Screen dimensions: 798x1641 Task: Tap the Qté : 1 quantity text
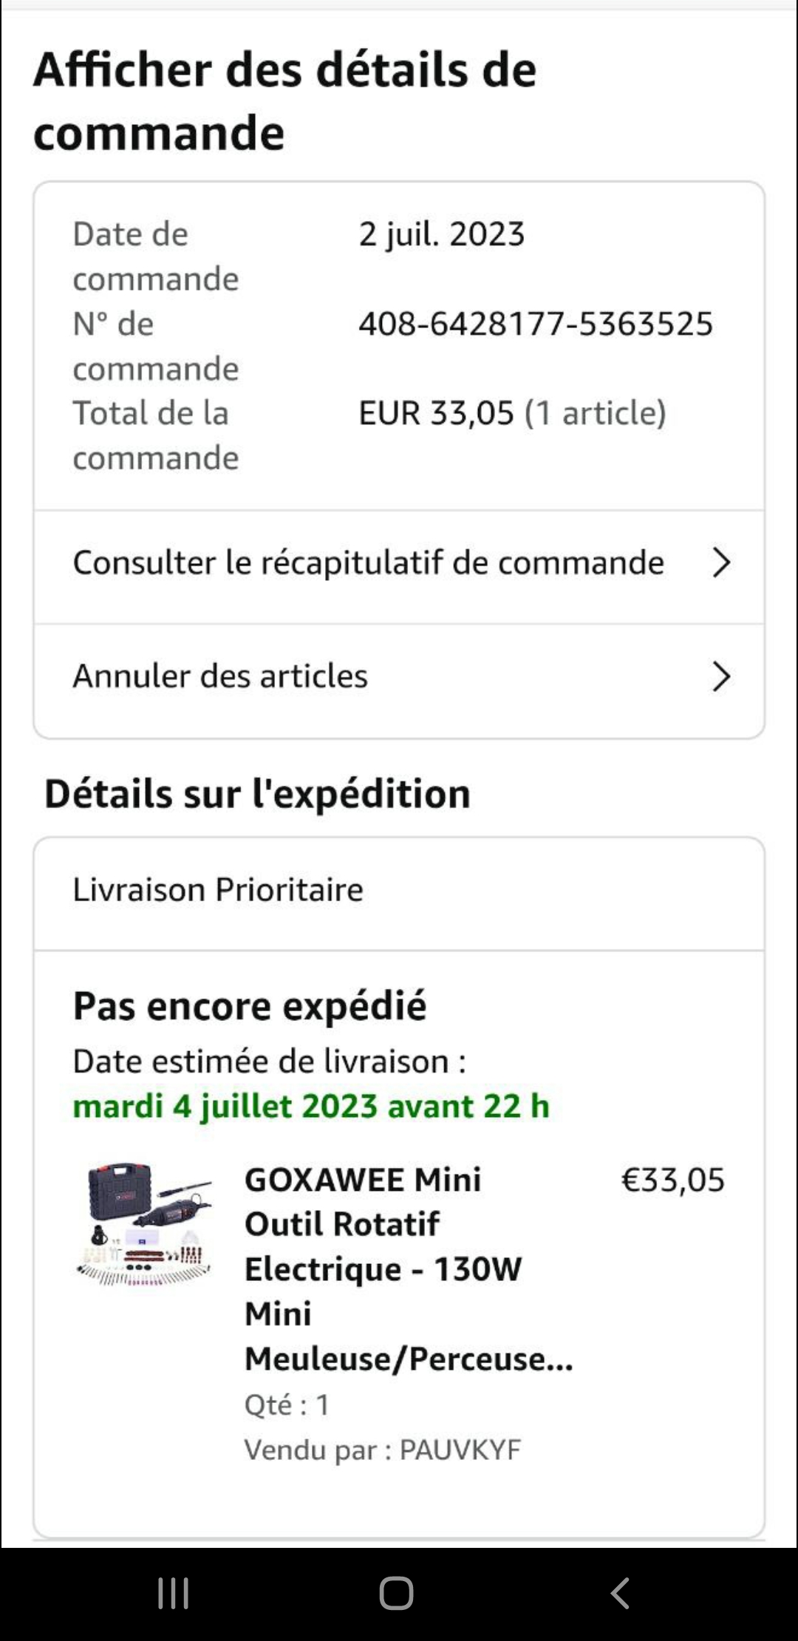pos(287,1404)
